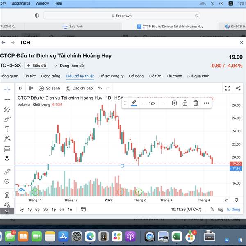Image resolution: width=246 pixels, height=246 pixels.
Task: Toggle log scale mode
Action: pyautogui.click(x=221, y=210)
